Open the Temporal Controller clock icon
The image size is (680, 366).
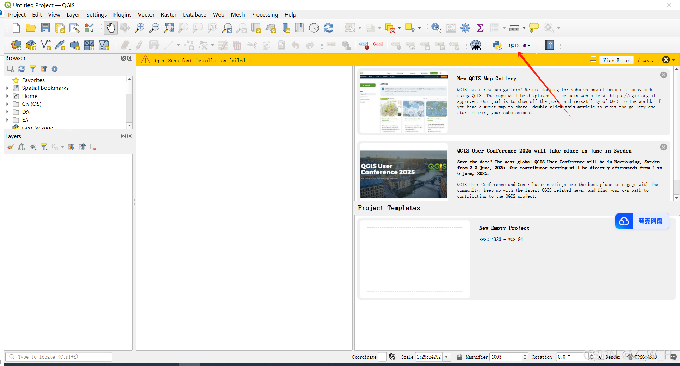pos(314,28)
